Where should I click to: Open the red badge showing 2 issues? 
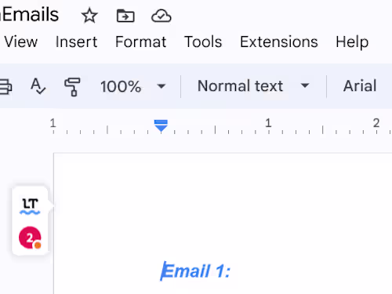tap(30, 238)
